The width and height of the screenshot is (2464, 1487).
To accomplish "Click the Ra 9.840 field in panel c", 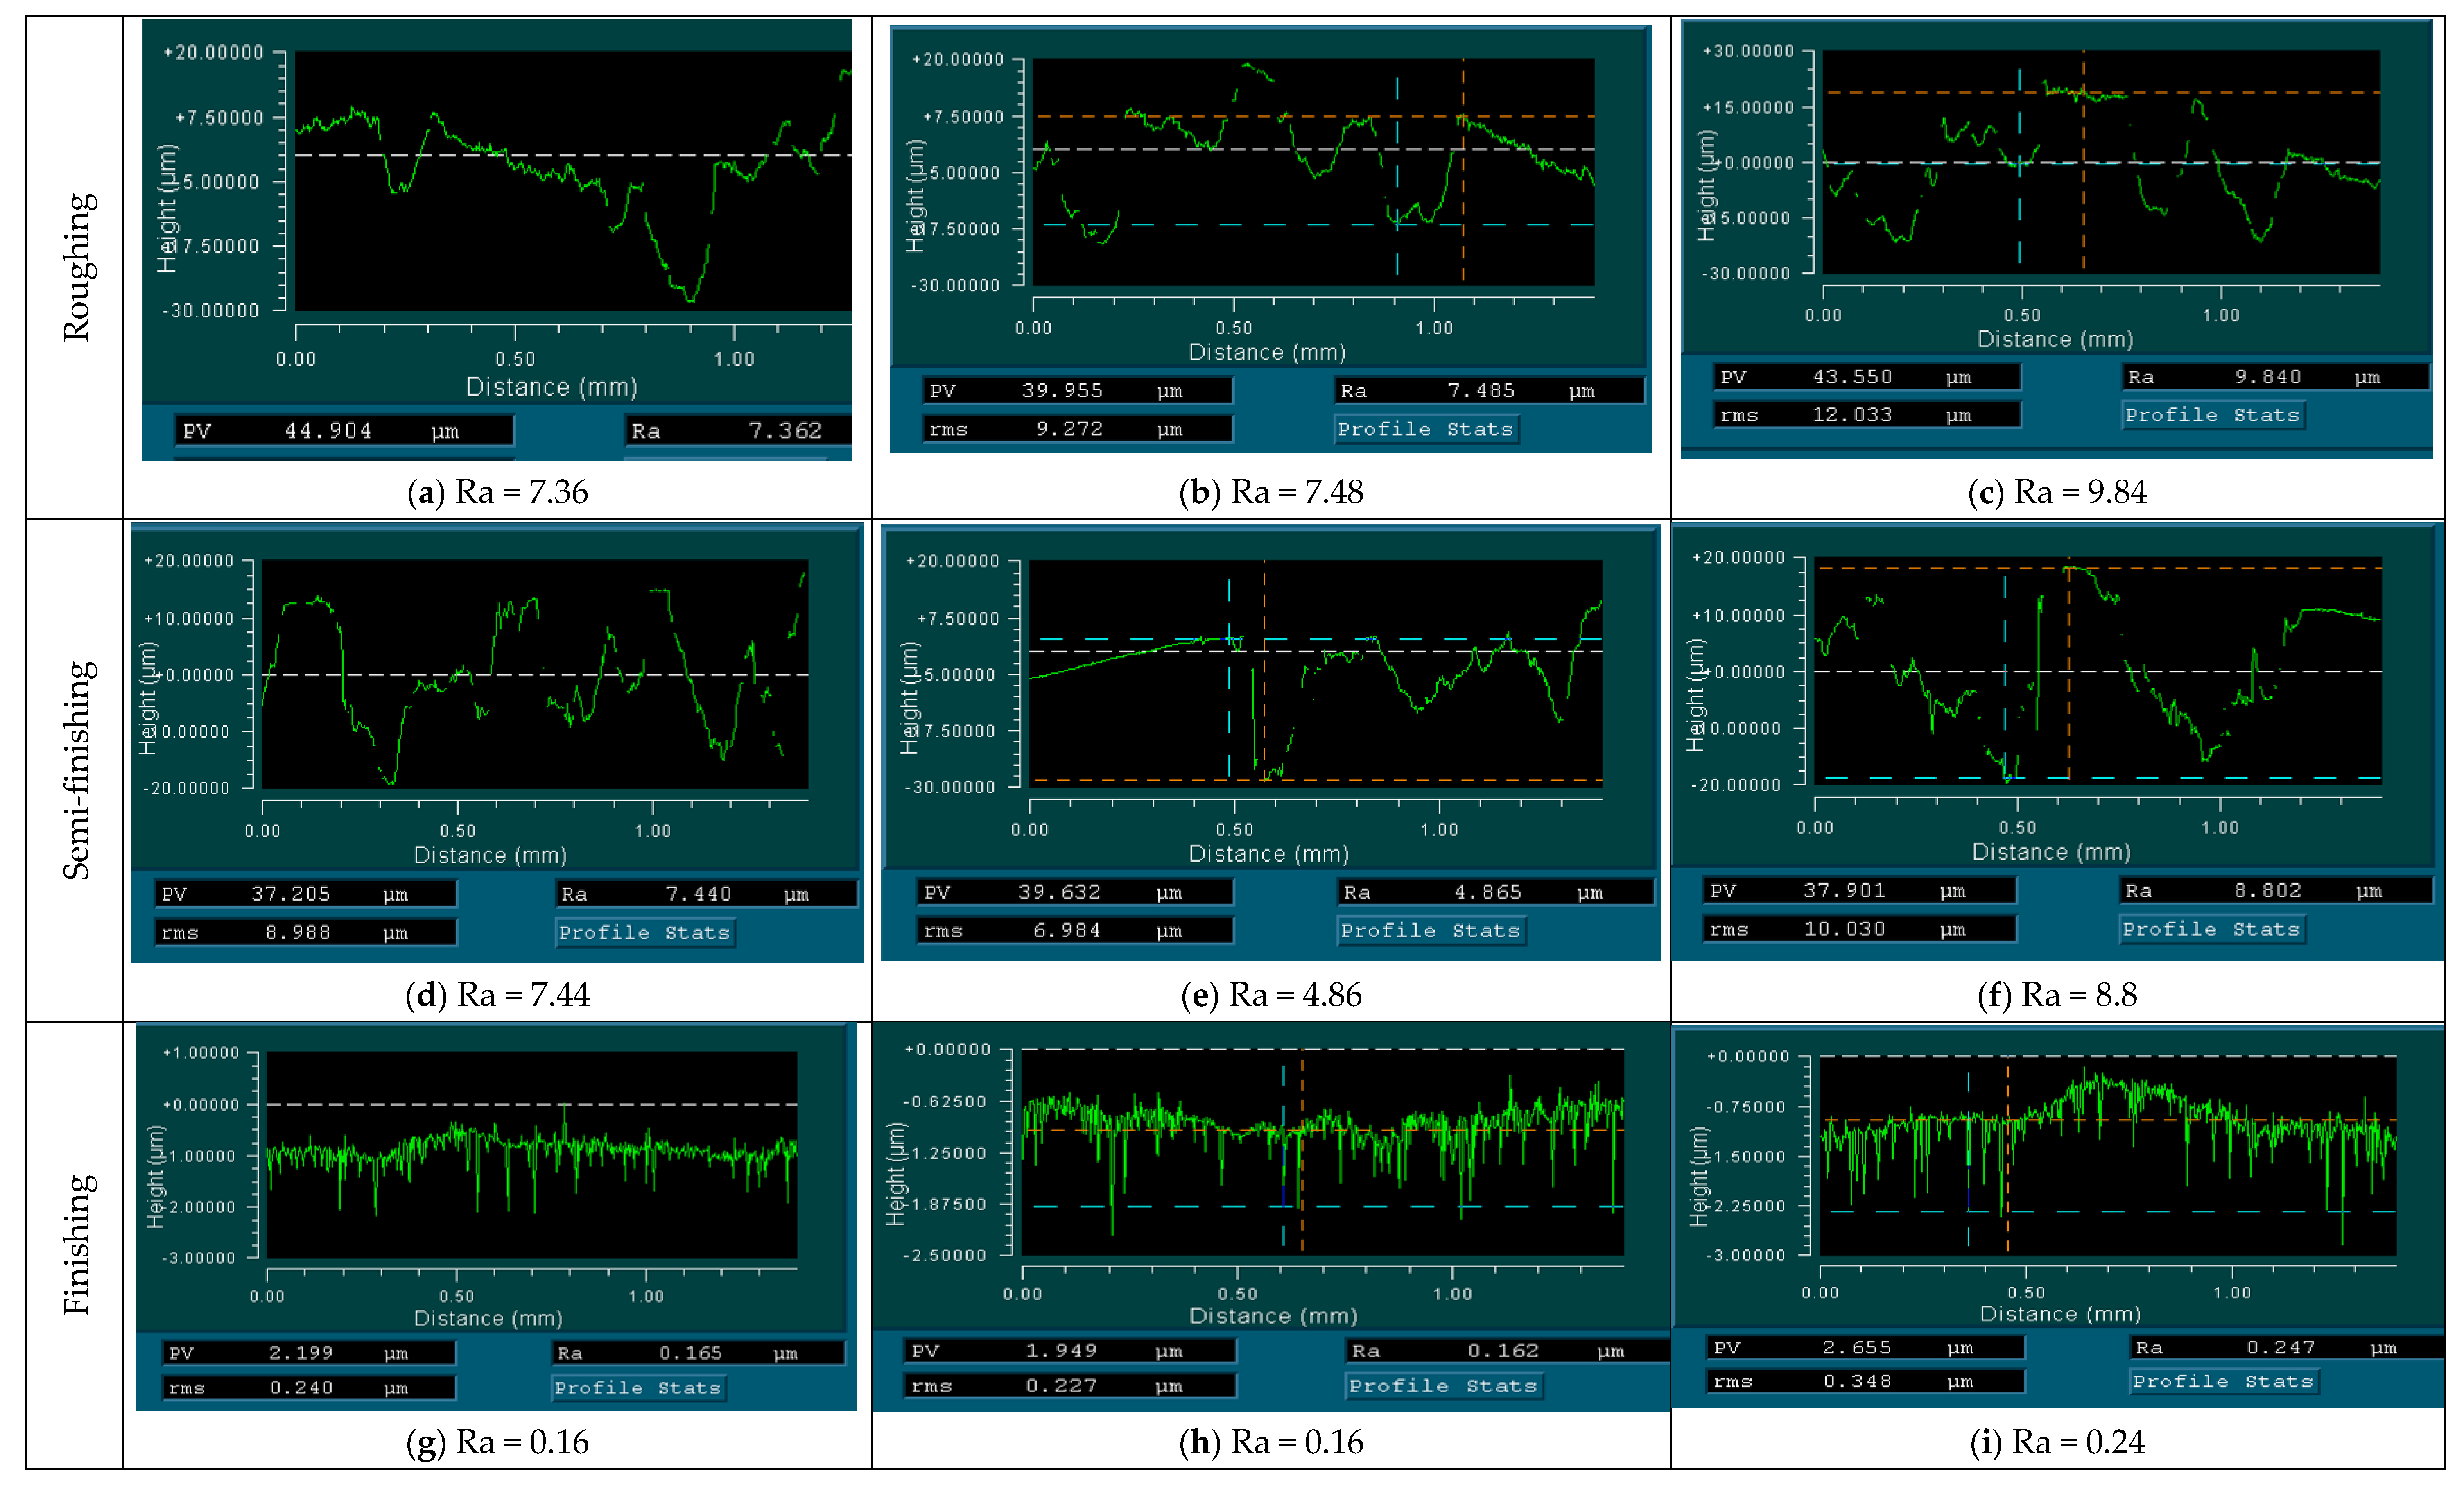I will pyautogui.click(x=2274, y=377).
